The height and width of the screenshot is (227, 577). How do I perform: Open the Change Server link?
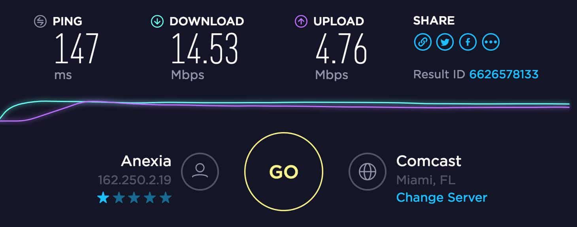(442, 197)
